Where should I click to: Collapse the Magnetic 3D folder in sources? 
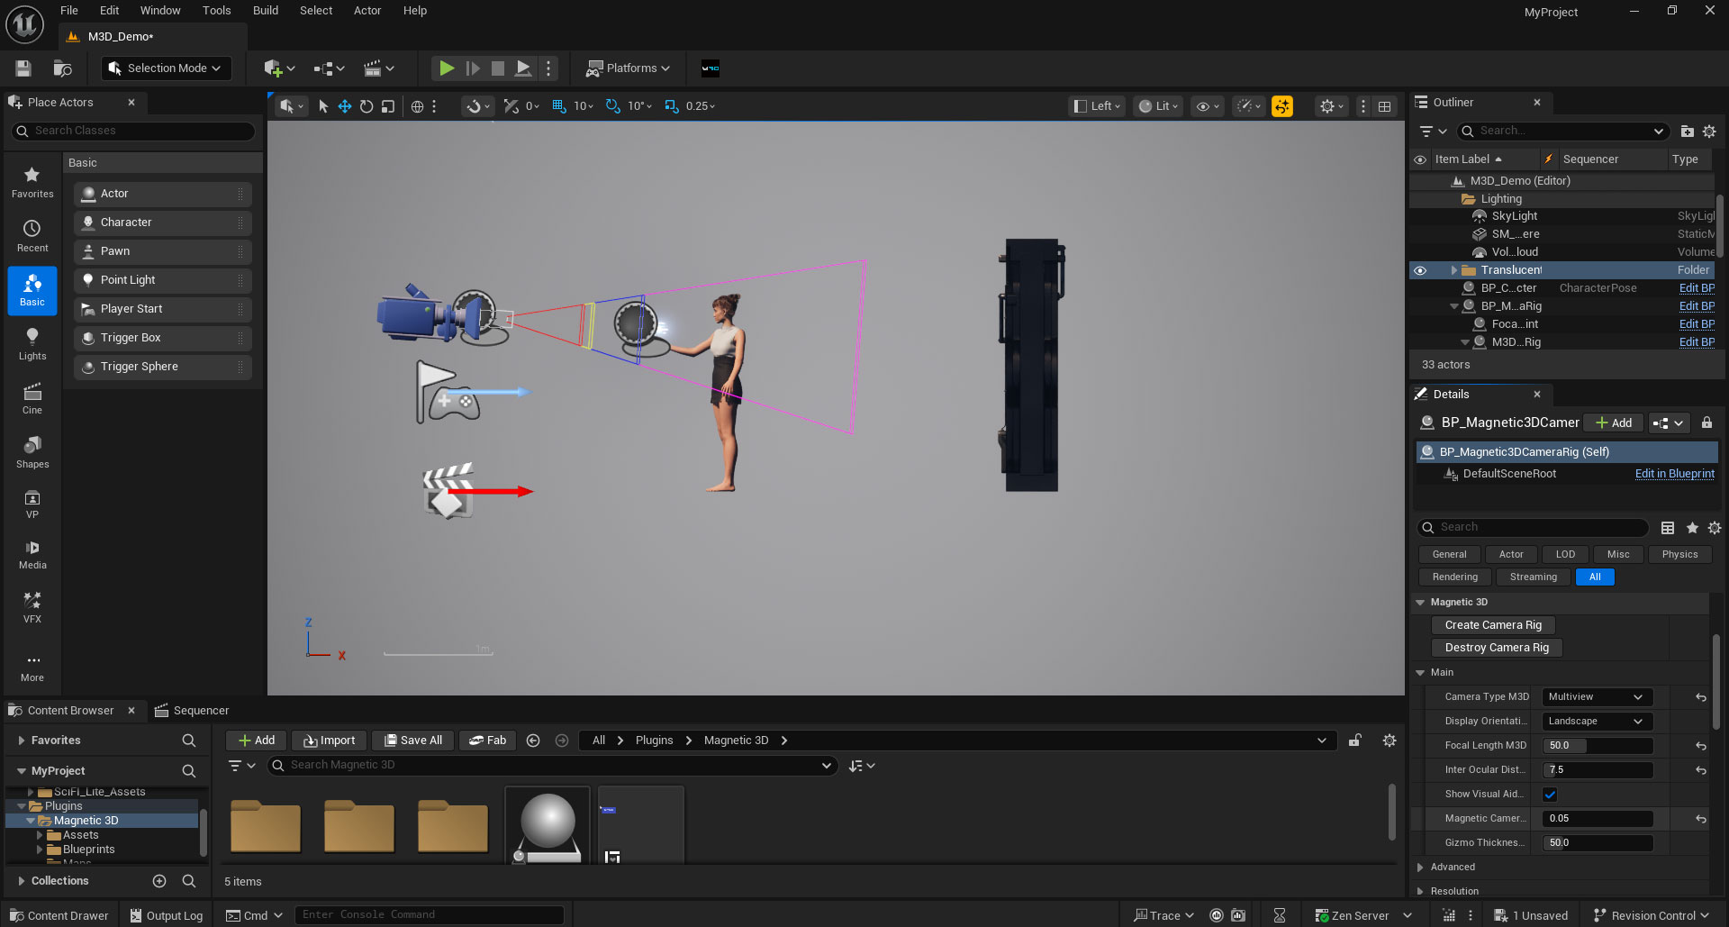click(x=32, y=820)
